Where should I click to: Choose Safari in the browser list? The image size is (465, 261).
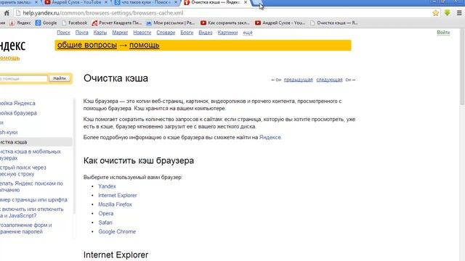(x=105, y=223)
